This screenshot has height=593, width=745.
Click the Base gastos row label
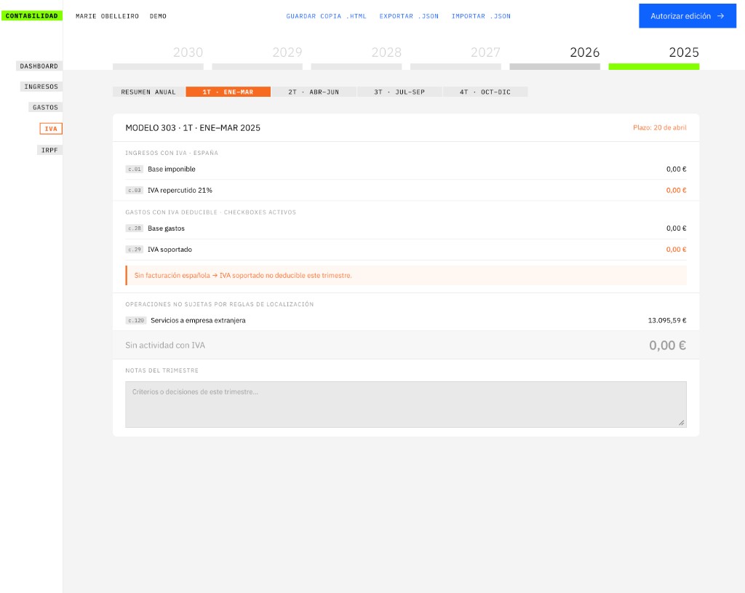click(x=167, y=228)
